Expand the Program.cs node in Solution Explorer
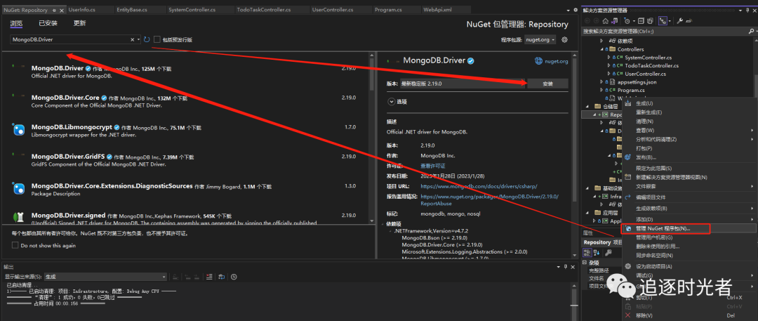758x321 pixels. 602,90
